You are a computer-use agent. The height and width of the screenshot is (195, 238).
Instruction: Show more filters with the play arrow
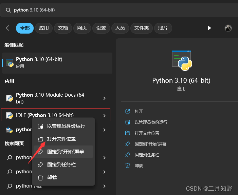[209, 28]
